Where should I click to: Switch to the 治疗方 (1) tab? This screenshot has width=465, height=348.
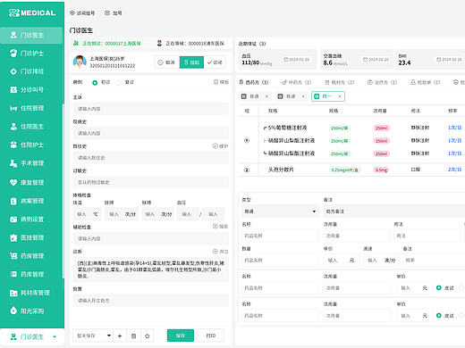pyautogui.click(x=382, y=82)
